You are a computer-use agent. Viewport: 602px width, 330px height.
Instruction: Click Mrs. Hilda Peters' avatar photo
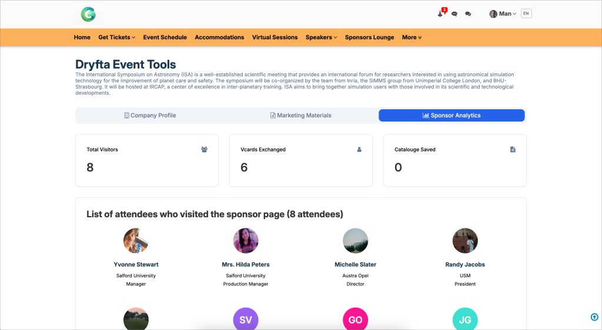click(246, 241)
